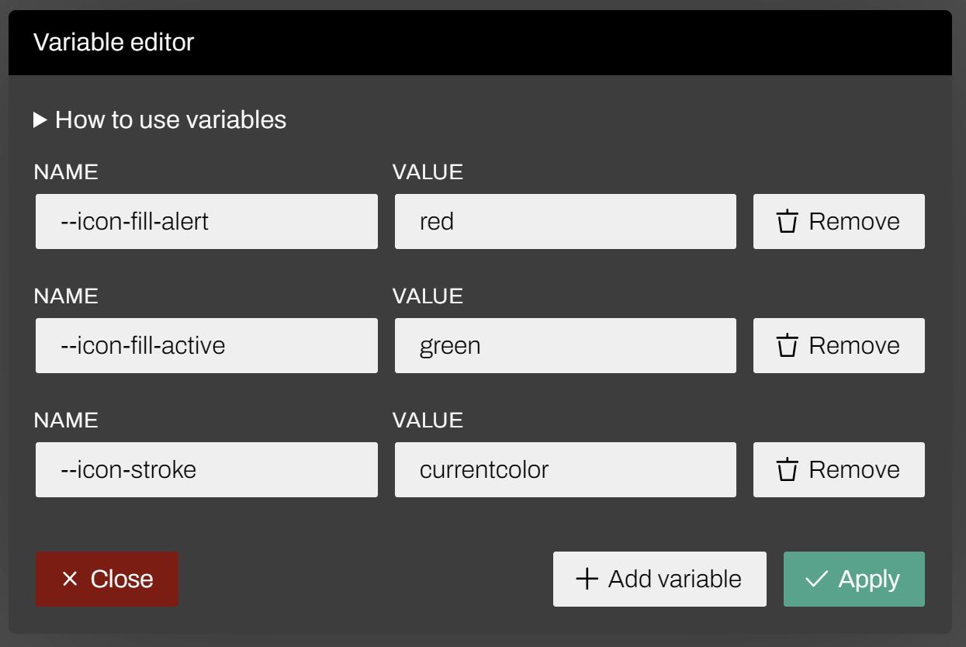
Task: Edit the --icon-fill-active name field
Action: coord(206,345)
